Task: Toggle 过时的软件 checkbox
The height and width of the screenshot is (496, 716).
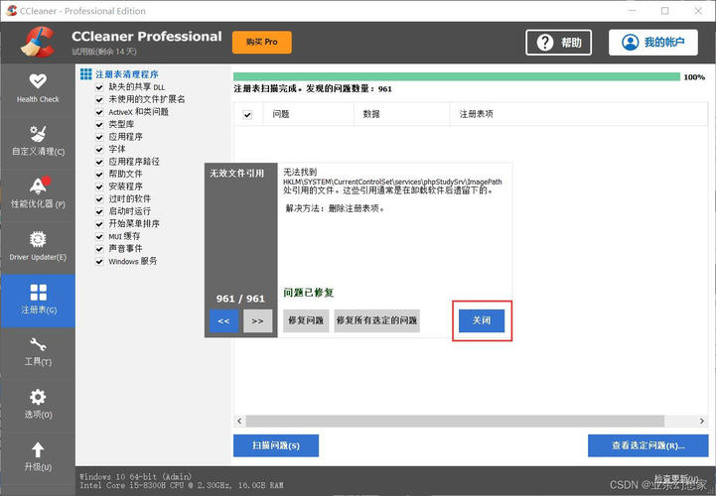Action: click(99, 199)
